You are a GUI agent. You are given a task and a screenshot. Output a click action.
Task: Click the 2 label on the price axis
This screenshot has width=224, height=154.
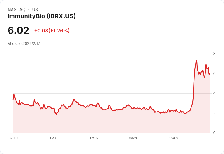pyautogui.click(x=214, y=113)
